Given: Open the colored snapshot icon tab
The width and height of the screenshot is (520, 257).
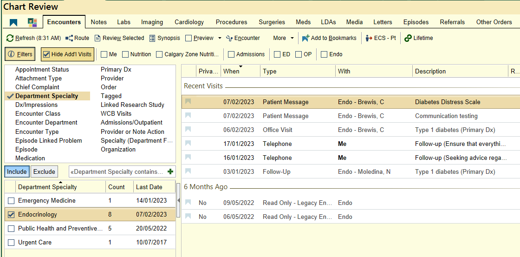Looking at the screenshot, I should 32,23.
